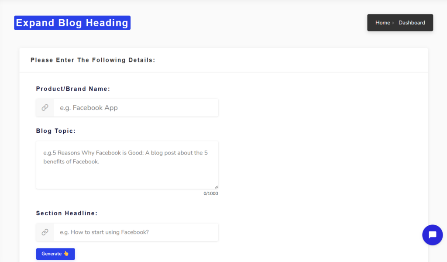Viewport: 447px width, 262px height.
Task: Open the chat bubble widget
Action: 432,235
